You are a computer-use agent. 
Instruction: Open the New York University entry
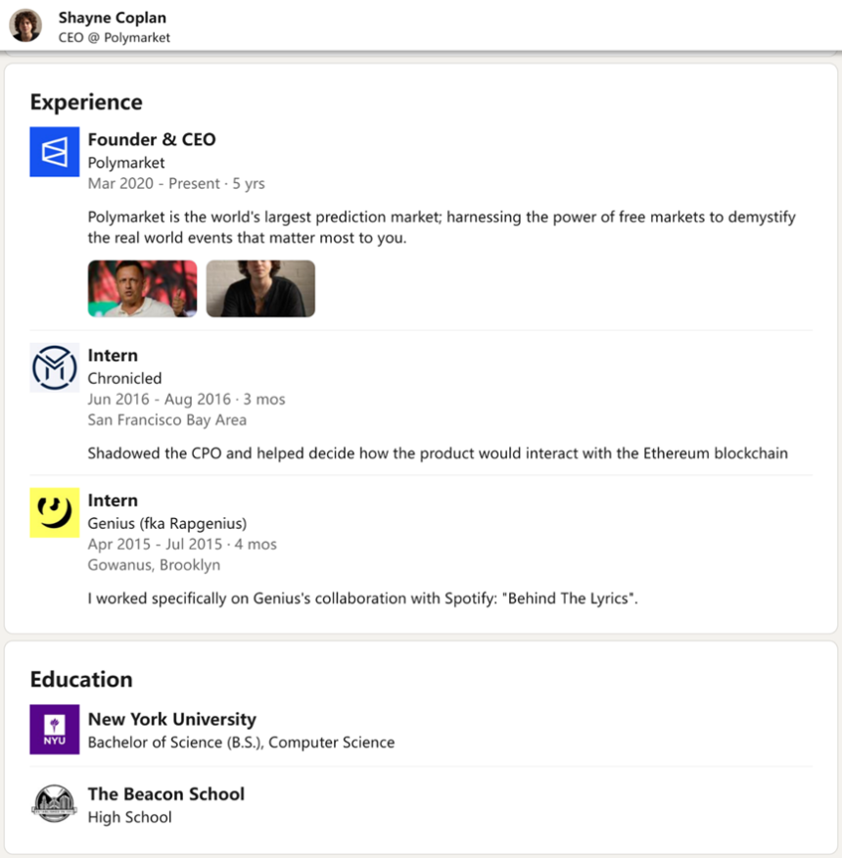(171, 719)
